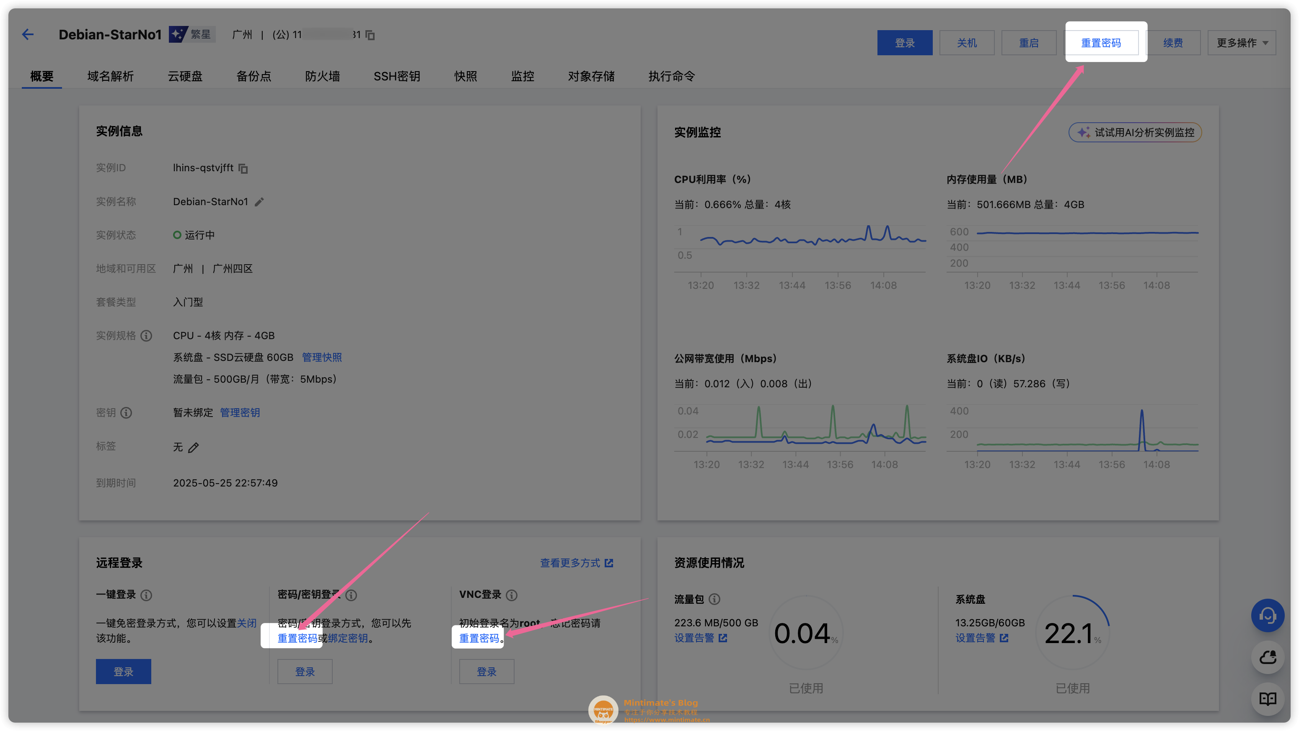Click the 系统盘 22.1% usage gauge
The image size is (1299, 731).
pos(1073,633)
